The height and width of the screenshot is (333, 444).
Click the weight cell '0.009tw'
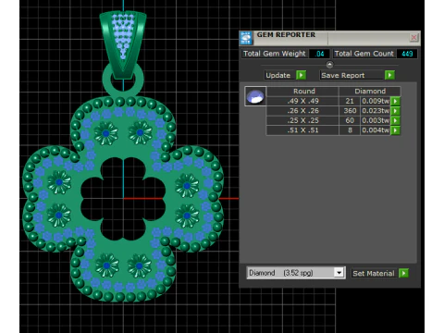[376, 101]
